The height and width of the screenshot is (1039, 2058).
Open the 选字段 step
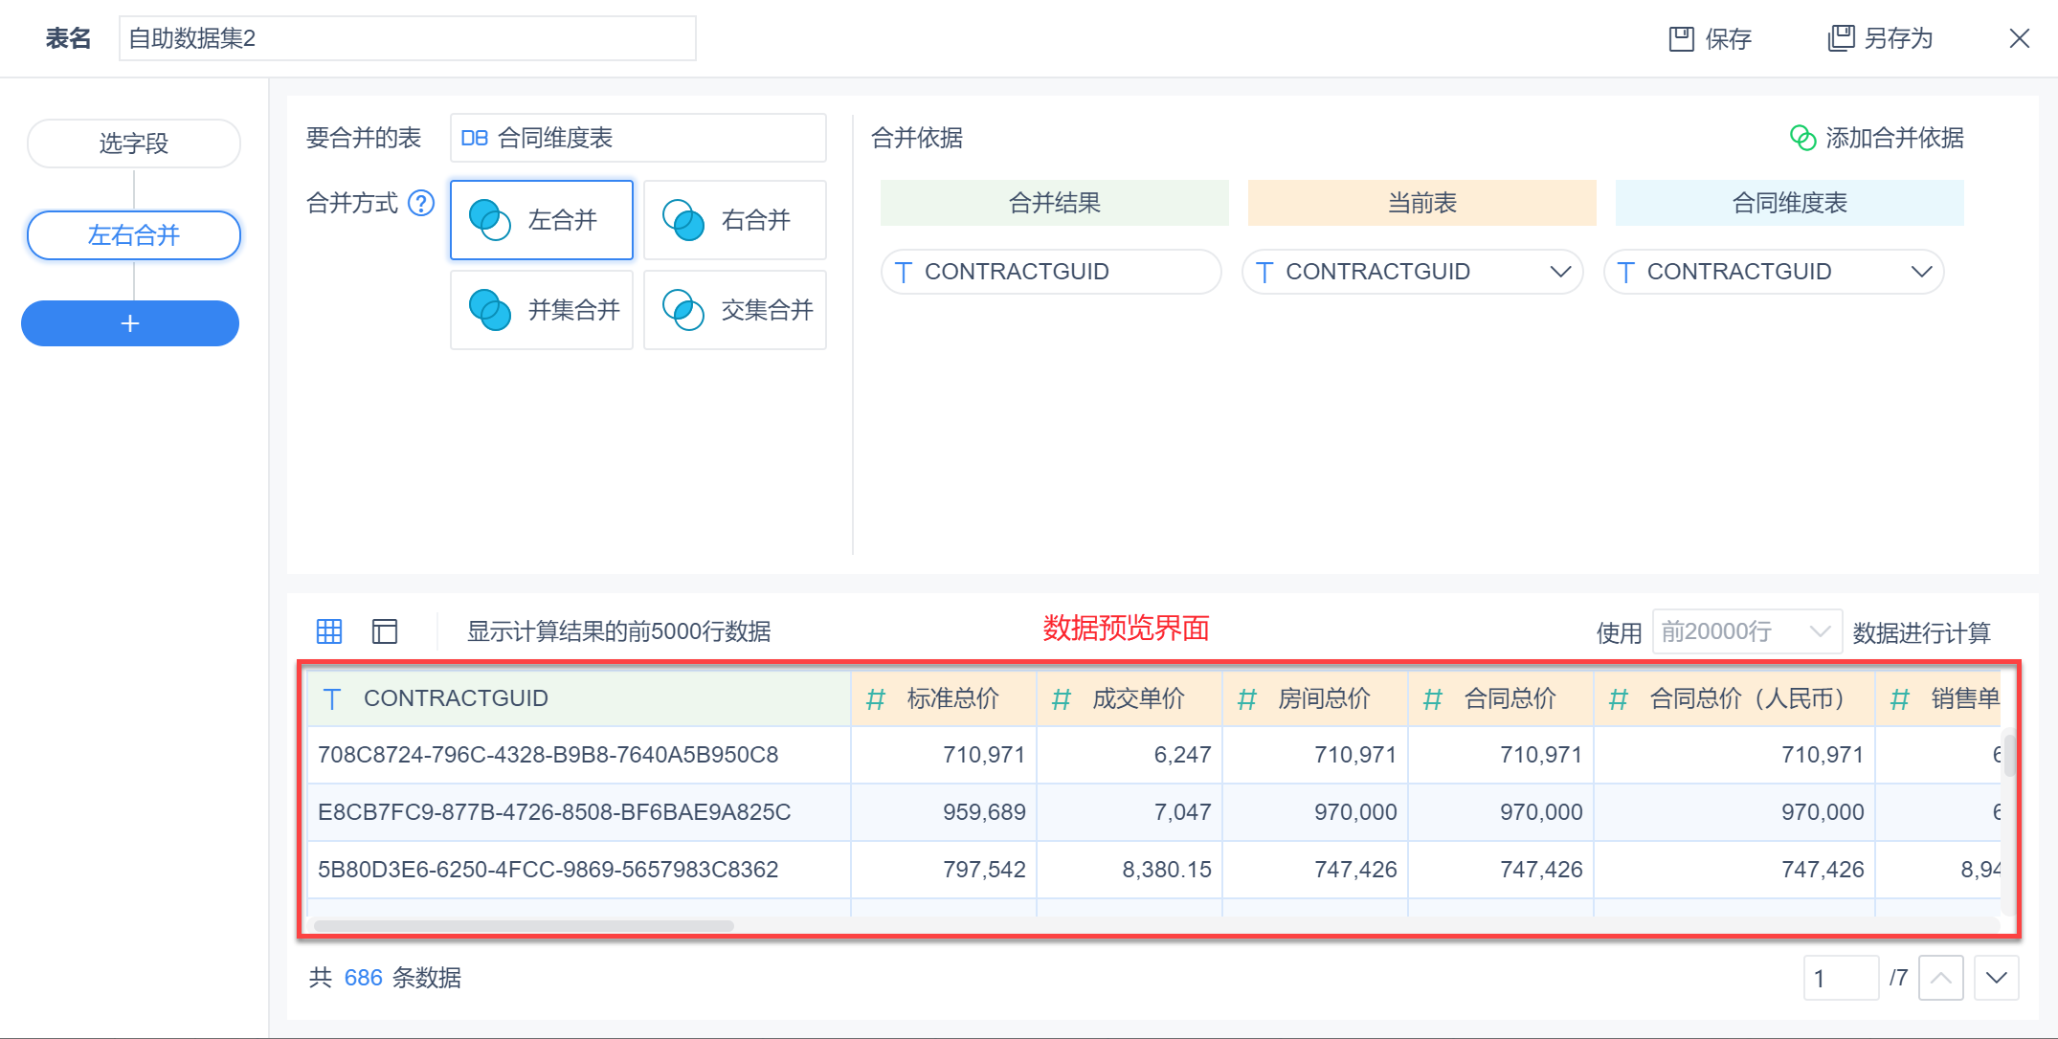134,144
